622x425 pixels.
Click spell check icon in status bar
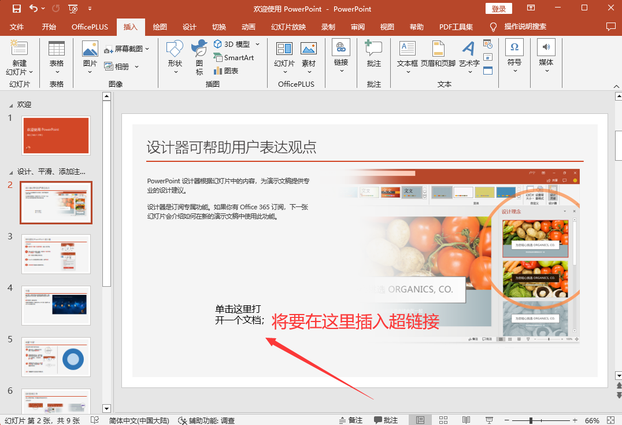[95, 420]
